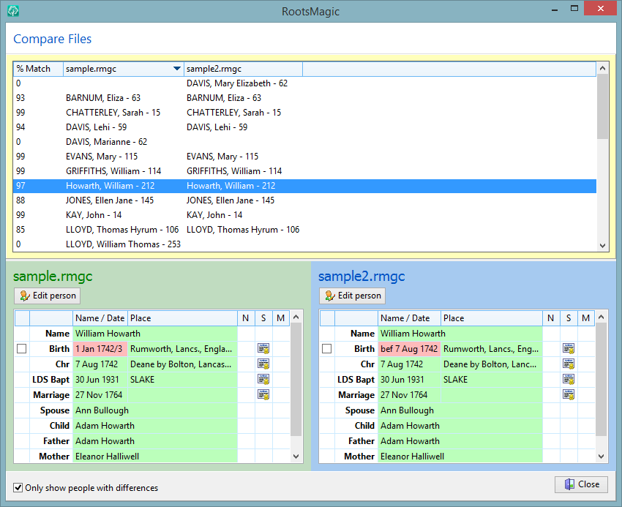Click Place header in sample.rmgc panel
This screenshot has height=507, width=622.
click(182, 318)
